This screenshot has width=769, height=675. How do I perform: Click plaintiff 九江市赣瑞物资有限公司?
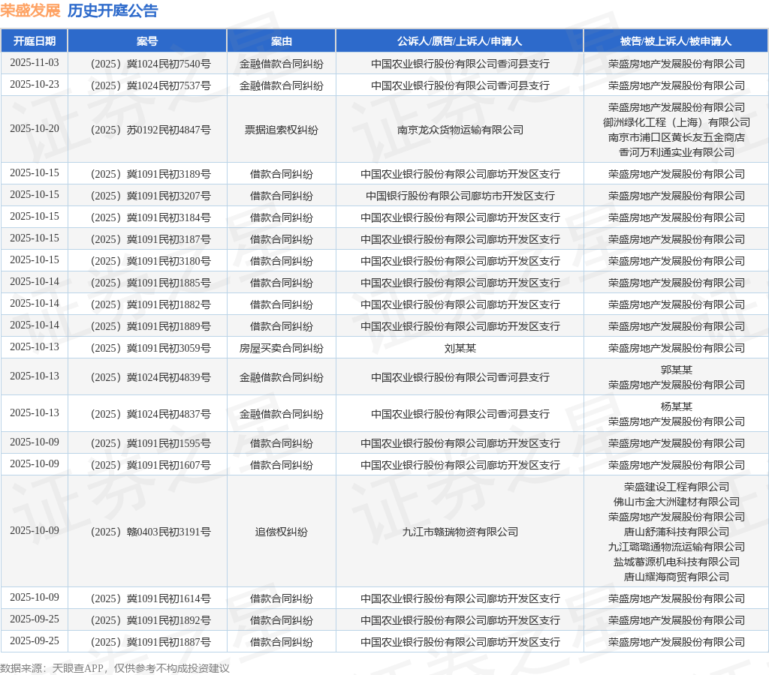pos(460,532)
